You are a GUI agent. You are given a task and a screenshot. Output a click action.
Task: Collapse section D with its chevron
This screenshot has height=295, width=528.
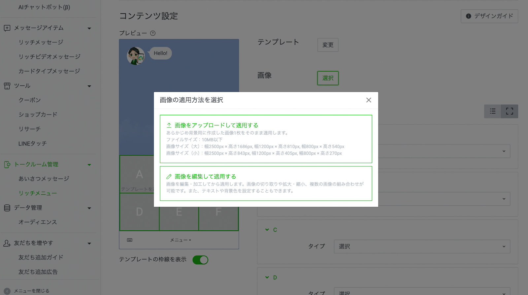pyautogui.click(x=267, y=277)
